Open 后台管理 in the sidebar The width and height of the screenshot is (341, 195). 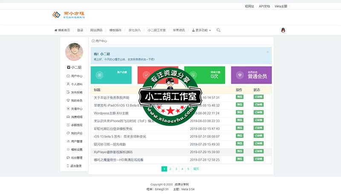pyautogui.click(x=77, y=158)
